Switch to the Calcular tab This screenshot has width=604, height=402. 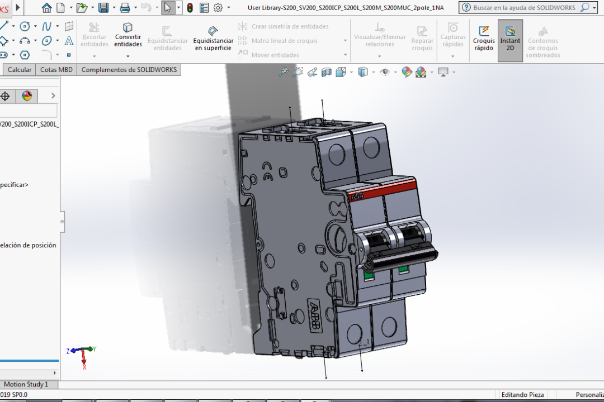click(20, 70)
